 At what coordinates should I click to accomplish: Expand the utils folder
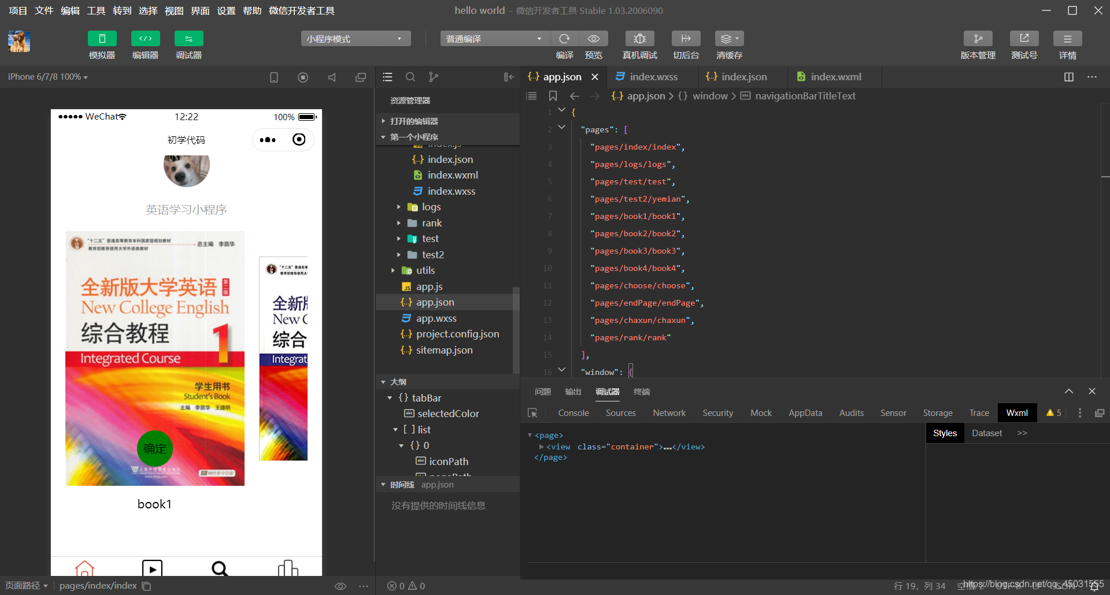tap(393, 270)
